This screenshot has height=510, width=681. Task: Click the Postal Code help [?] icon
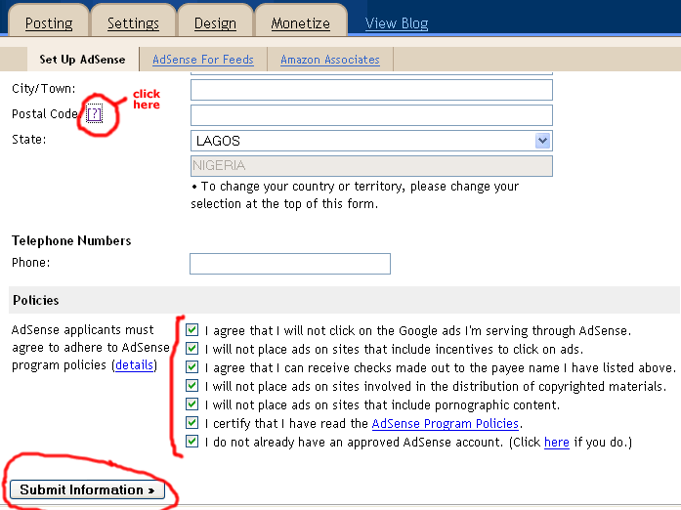pyautogui.click(x=94, y=114)
